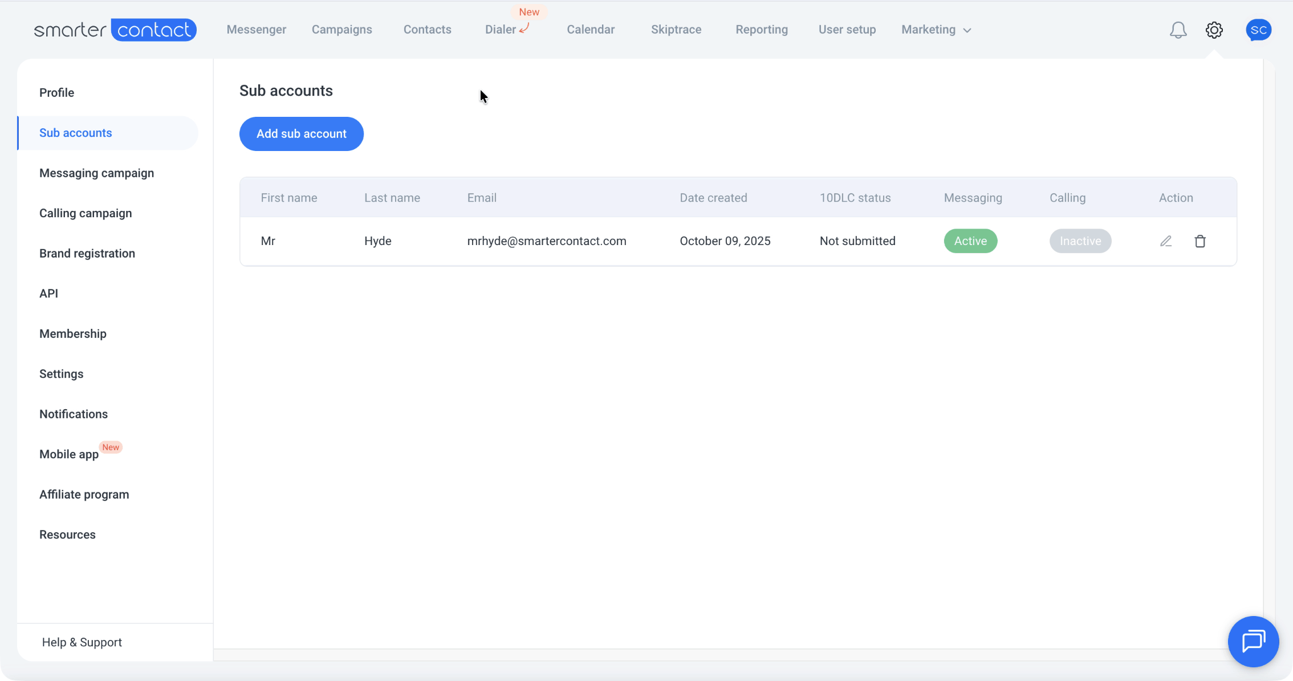The image size is (1293, 681).
Task: Click the mrhyde@smartercontact.com email cell
Action: pos(546,241)
